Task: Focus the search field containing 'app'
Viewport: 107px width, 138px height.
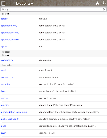Action: [53, 9]
